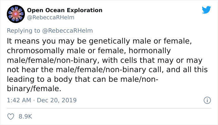218x125 pixels.
Task: Click the phrase "not hear the" in the tweet
Action: tap(30, 70)
